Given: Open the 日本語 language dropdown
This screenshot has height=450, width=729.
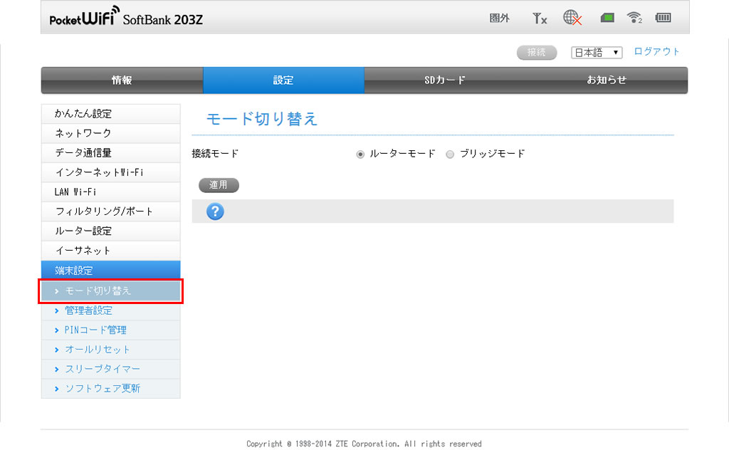Looking at the screenshot, I should pyautogui.click(x=597, y=53).
